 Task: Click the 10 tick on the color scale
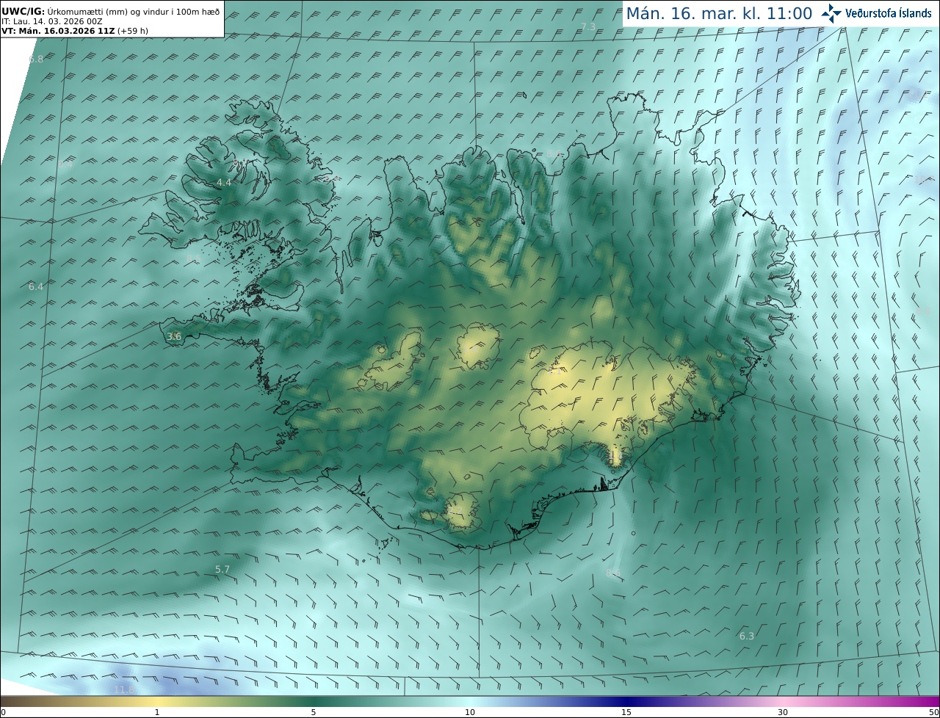pos(470,712)
